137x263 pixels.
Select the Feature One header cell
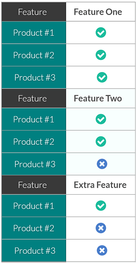(100, 12)
